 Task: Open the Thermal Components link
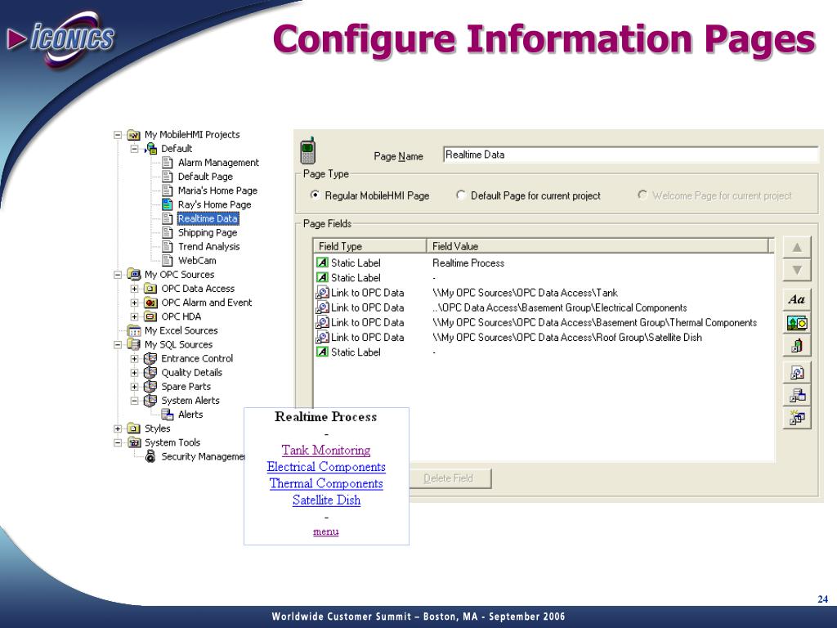(x=326, y=483)
